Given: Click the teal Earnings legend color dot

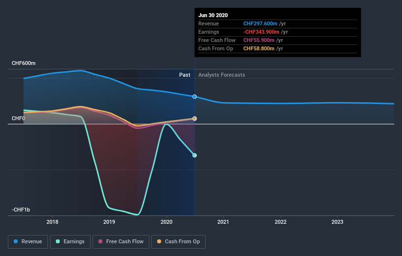Looking at the screenshot, I should click(58, 241).
